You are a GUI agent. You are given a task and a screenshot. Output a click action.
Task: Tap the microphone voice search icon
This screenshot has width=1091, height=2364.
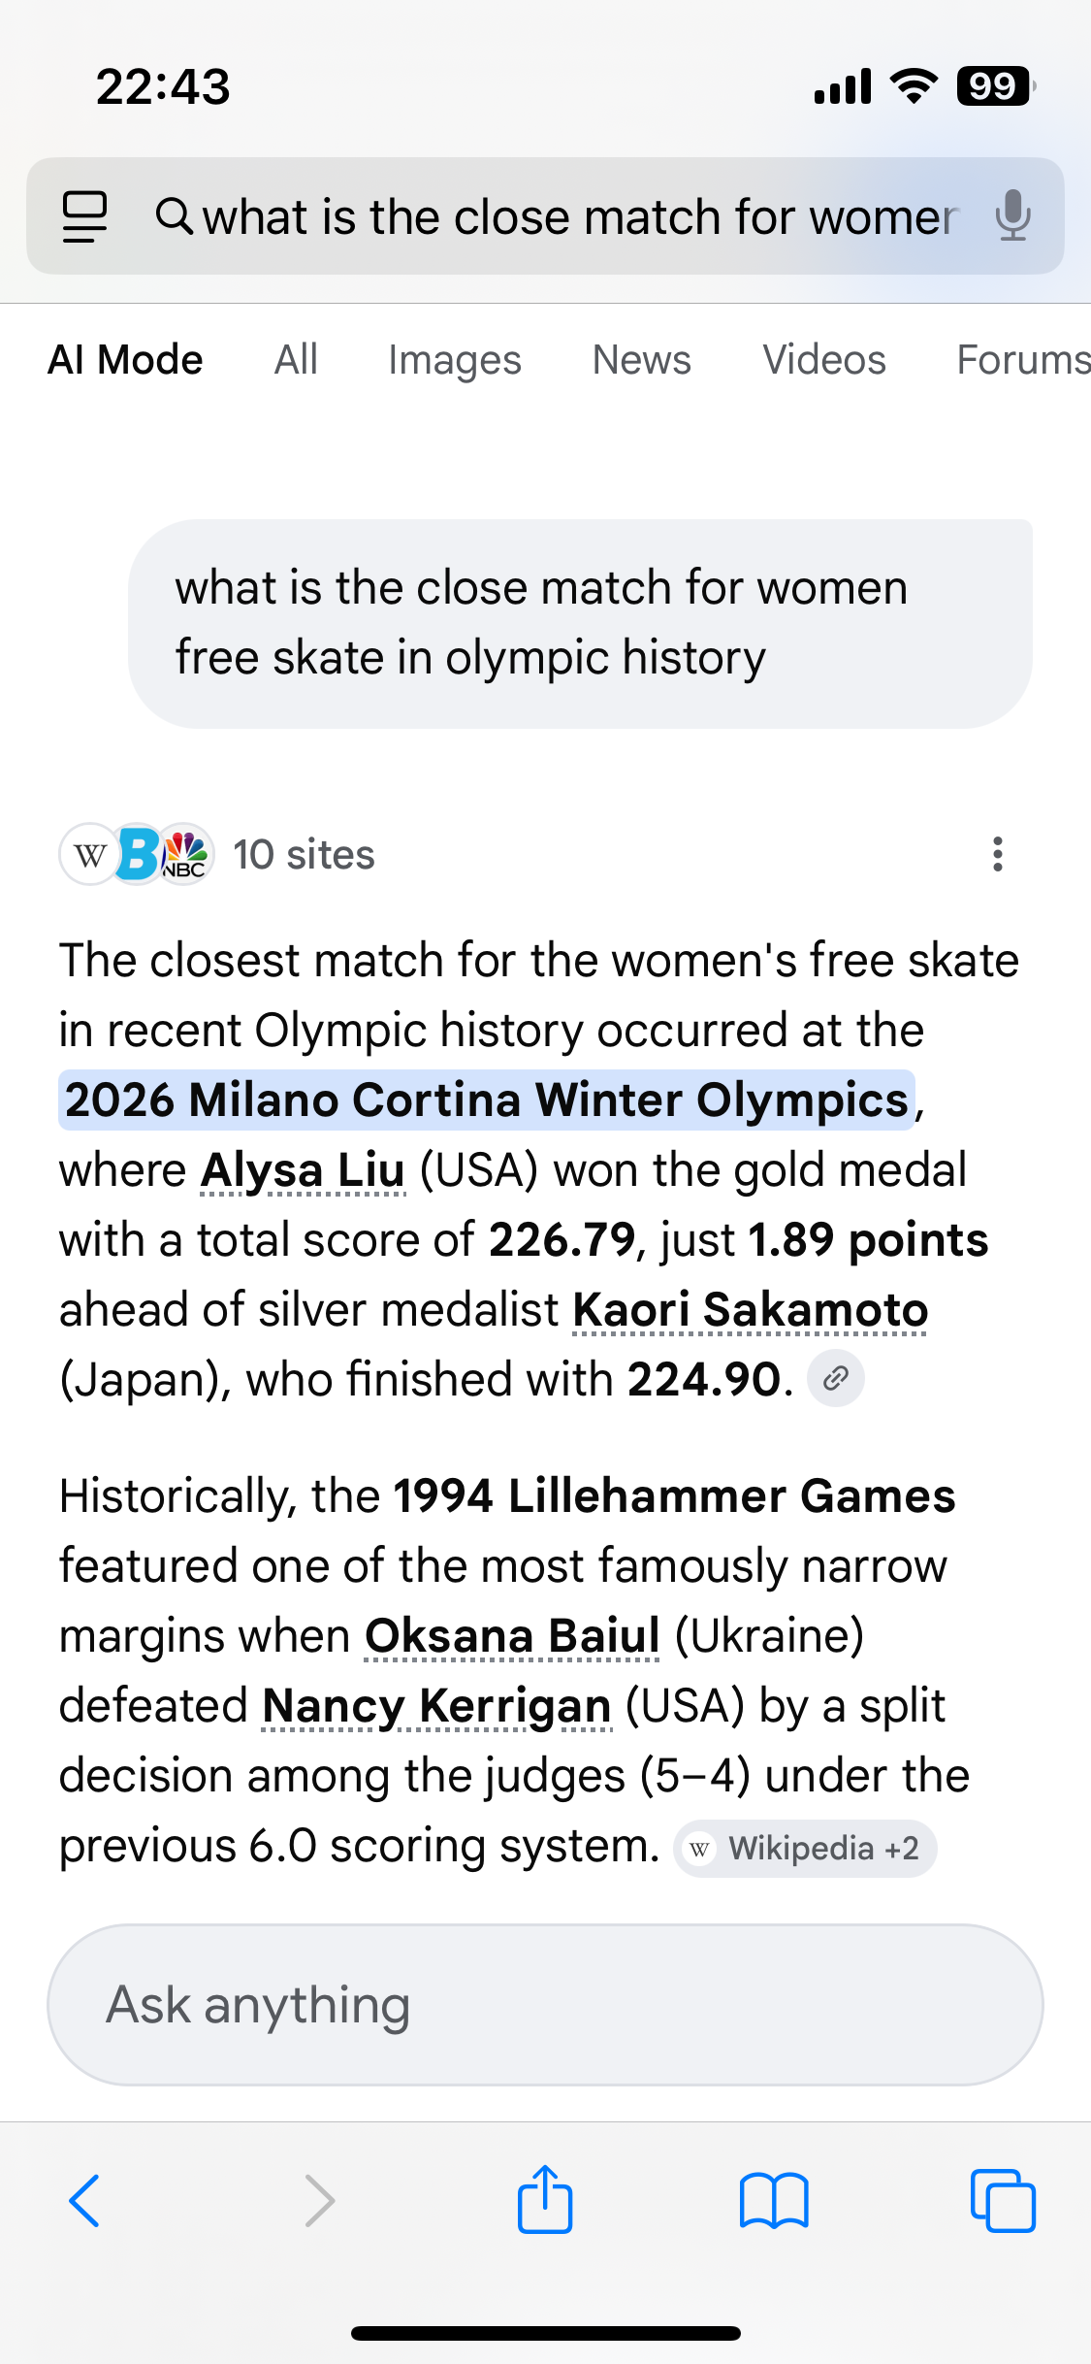tap(1012, 215)
